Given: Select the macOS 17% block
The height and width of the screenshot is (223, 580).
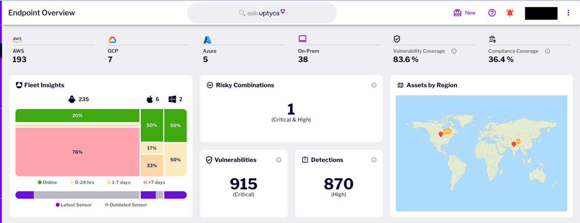Looking at the screenshot, I should [152, 148].
